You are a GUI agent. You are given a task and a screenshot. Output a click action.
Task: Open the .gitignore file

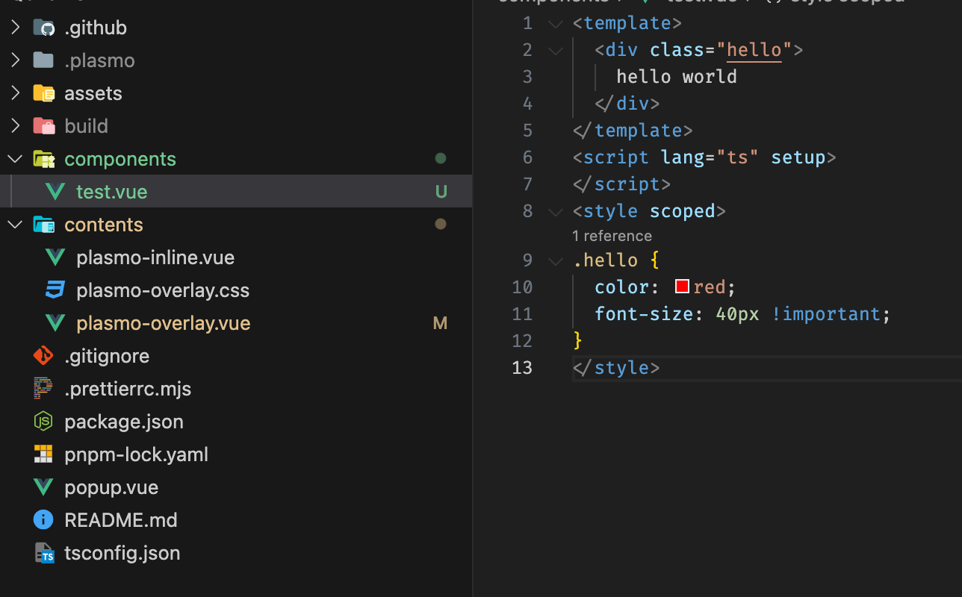tap(107, 356)
